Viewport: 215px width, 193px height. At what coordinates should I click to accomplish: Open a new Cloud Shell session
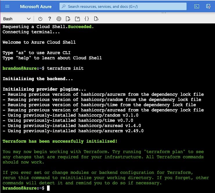[77, 19]
